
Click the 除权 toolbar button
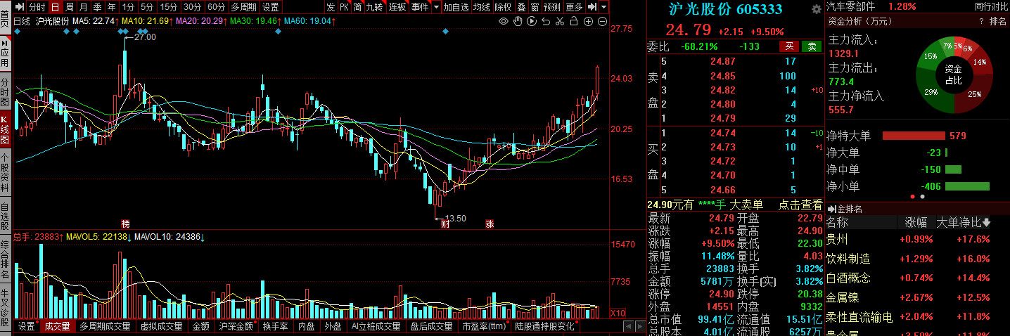click(x=503, y=7)
